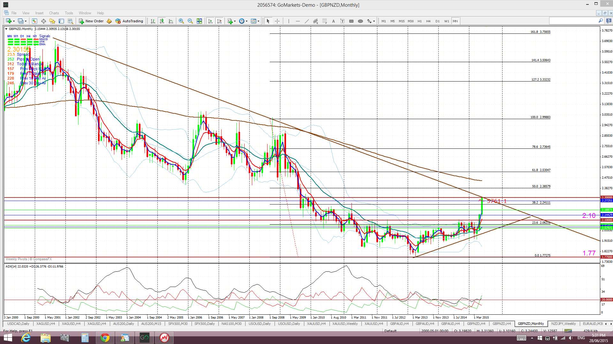The image size is (613, 344).
Task: Switch to the NZDJPY,Weekly chart tab
Action: 563,324
